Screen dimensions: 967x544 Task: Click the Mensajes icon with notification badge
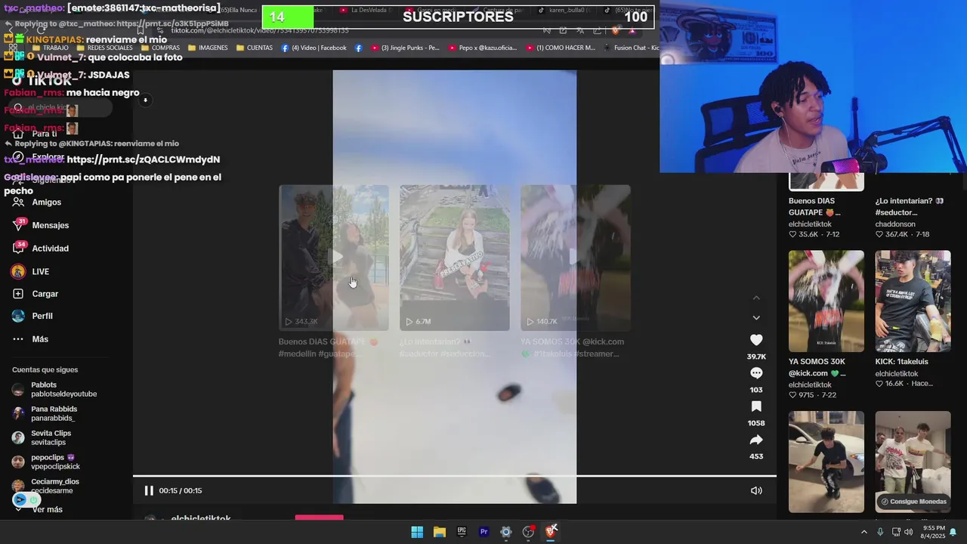[x=18, y=225]
